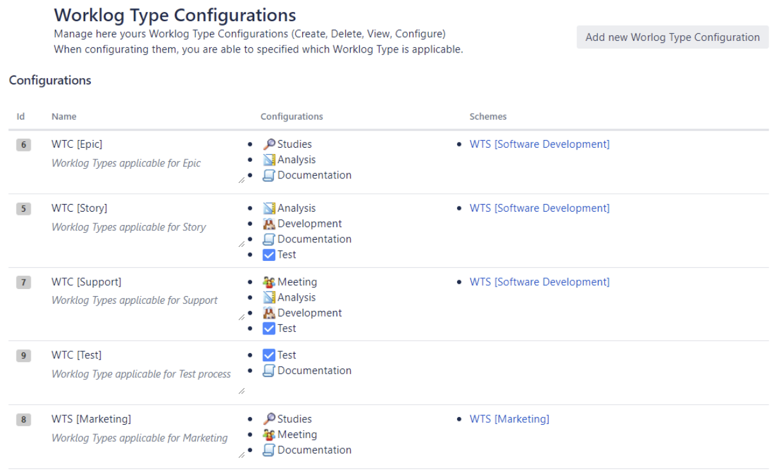779x472 pixels.
Task: Click the Analysis icon in WTC [Story] row
Action: point(269,208)
